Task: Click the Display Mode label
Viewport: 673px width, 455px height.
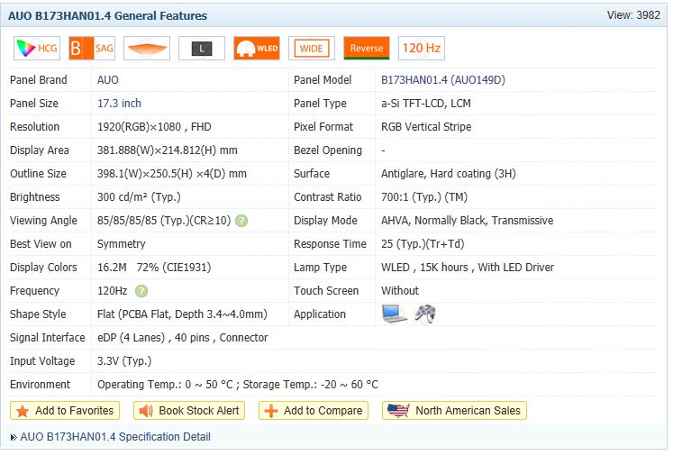Action: pyautogui.click(x=325, y=221)
